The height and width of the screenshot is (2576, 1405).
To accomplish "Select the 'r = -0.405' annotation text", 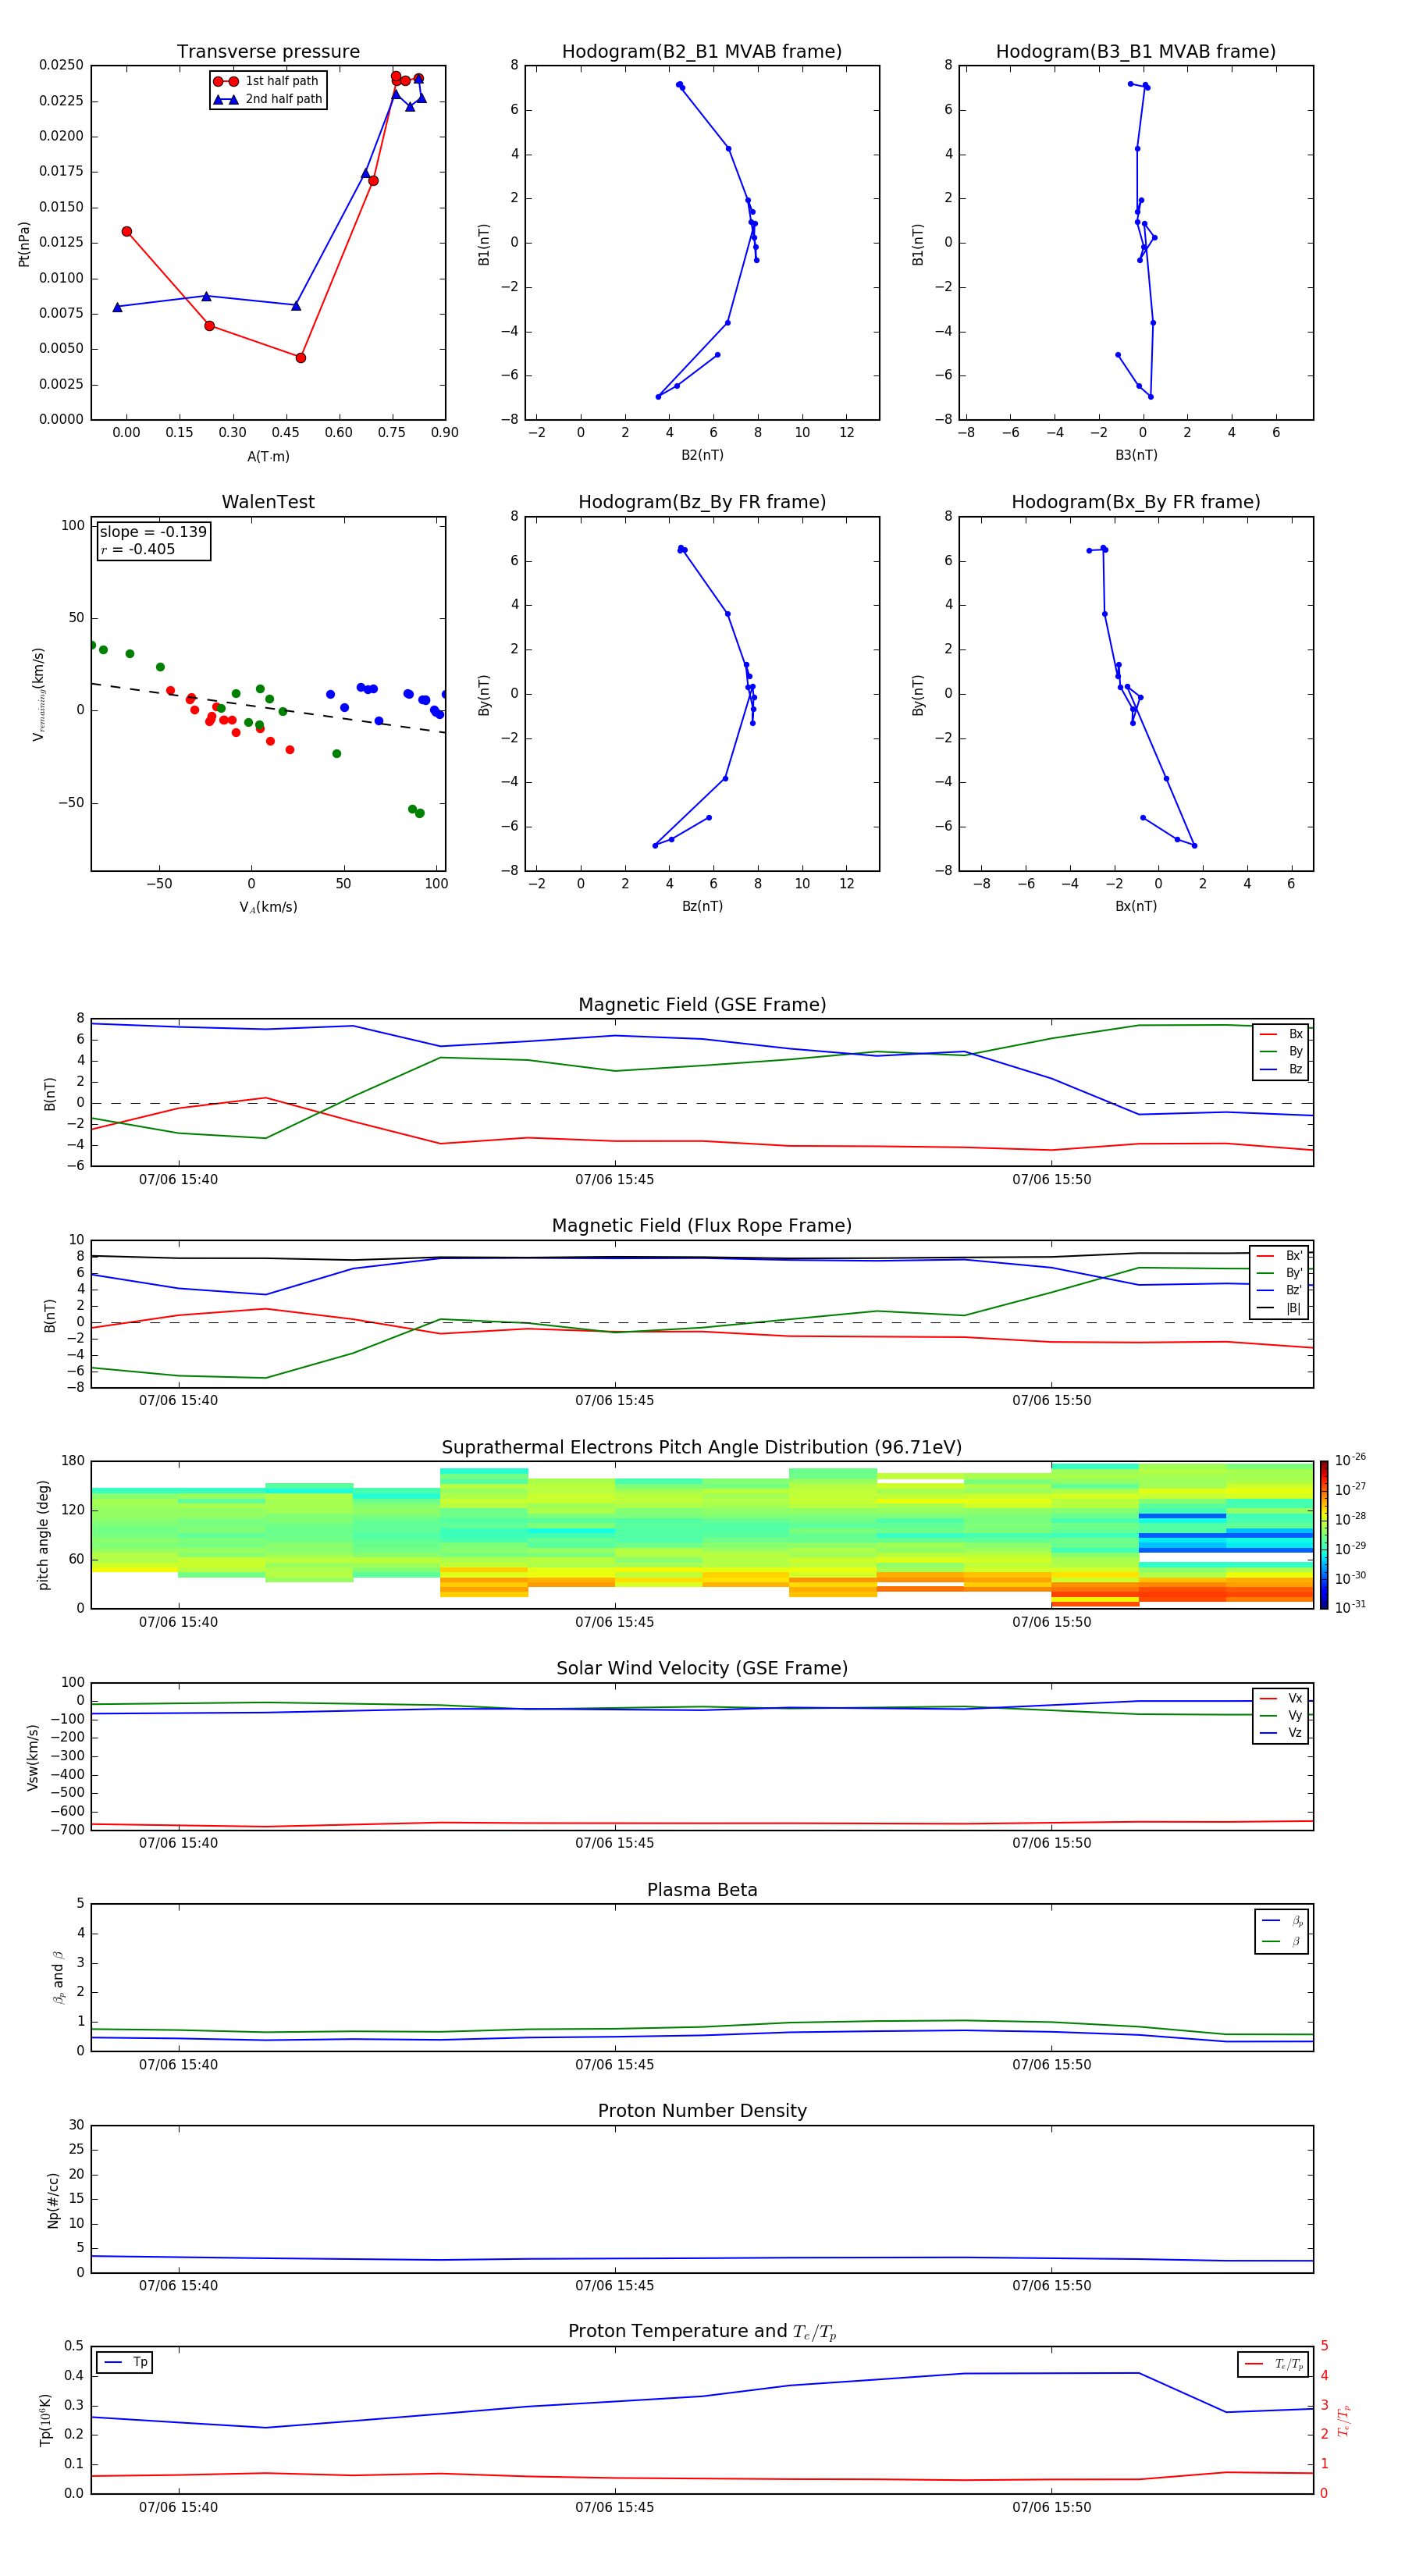I will 138,549.
